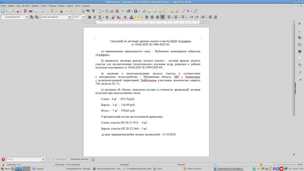
Task: Open the Справка menu
Action: point(85,6)
